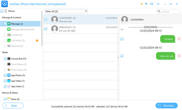Uncheck conversation 12345678901 checkbox
The height and width of the screenshot is (110, 182).
tap(45, 19)
